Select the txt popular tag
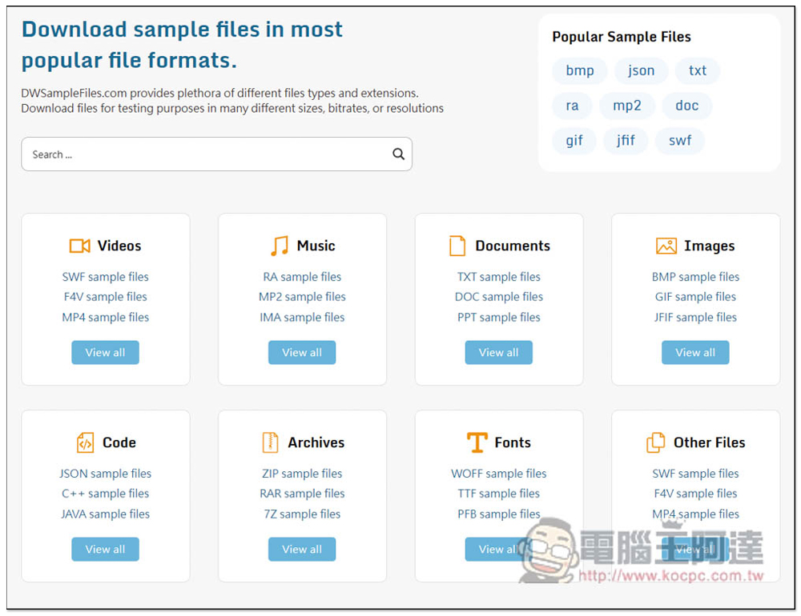Viewport: 801px width, 616px height. point(698,70)
